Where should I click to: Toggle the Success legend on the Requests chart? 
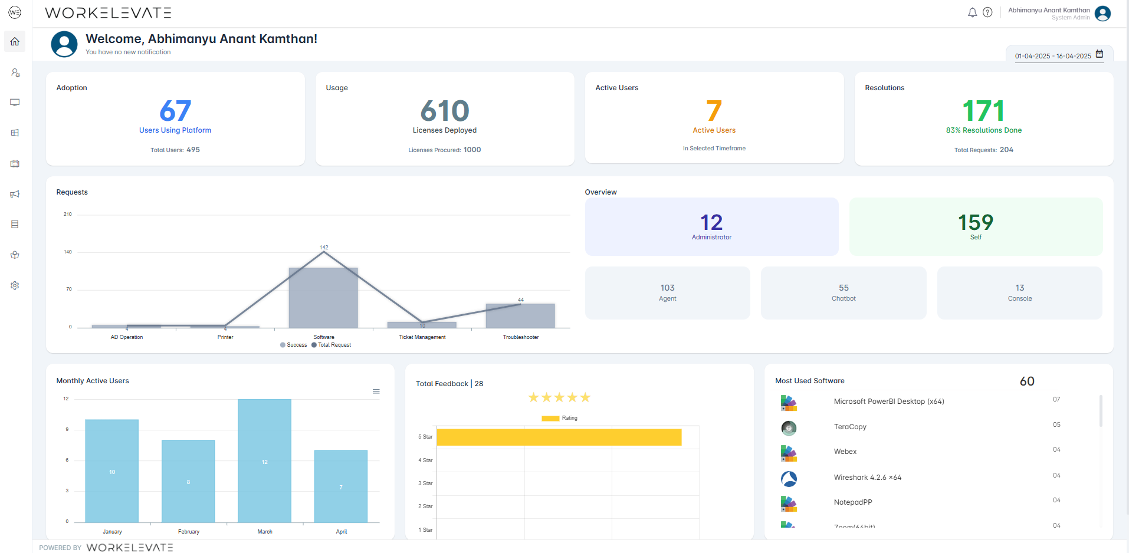pos(293,345)
